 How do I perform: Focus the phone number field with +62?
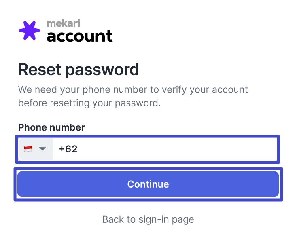click(x=148, y=149)
